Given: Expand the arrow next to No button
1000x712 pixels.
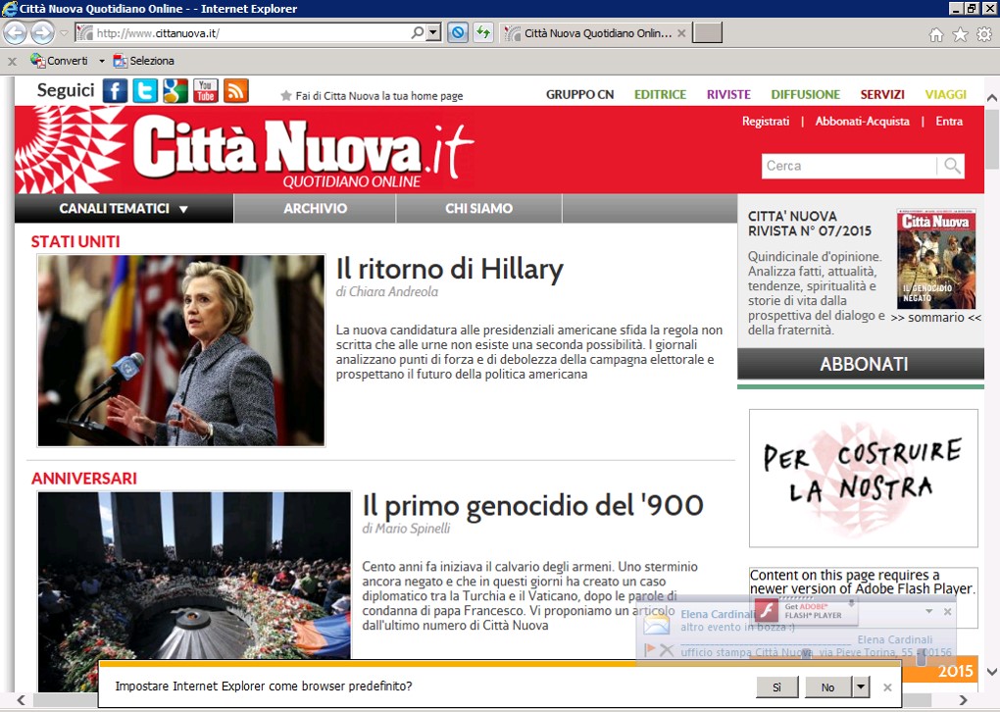Looking at the screenshot, I should pos(861,687).
